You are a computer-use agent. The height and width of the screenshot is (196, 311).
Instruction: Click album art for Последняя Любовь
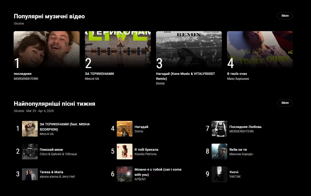coord(219,129)
